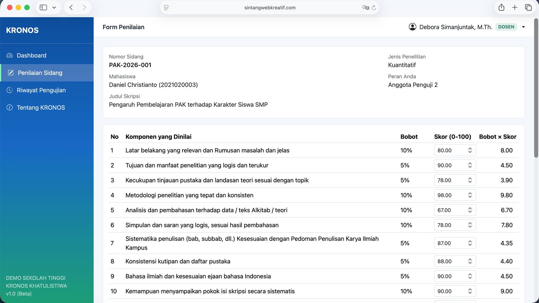Click the v1.0 (Beta) version label
The height and width of the screenshot is (303, 539).
pyautogui.click(x=19, y=294)
